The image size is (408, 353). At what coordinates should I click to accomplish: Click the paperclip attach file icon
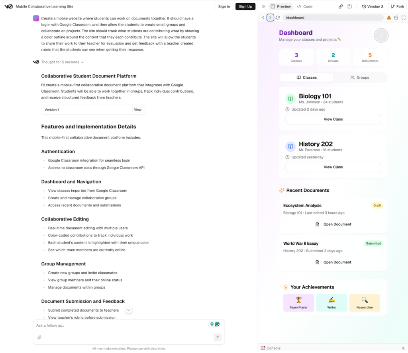(x=39, y=337)
